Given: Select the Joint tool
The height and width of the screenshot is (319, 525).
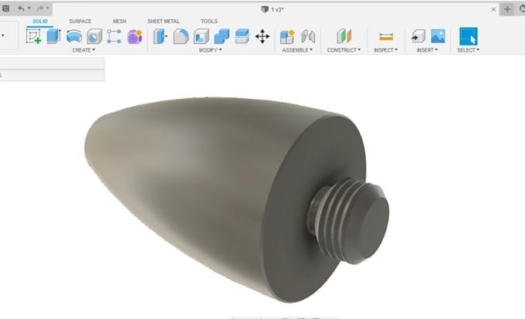Looking at the screenshot, I should tap(308, 36).
